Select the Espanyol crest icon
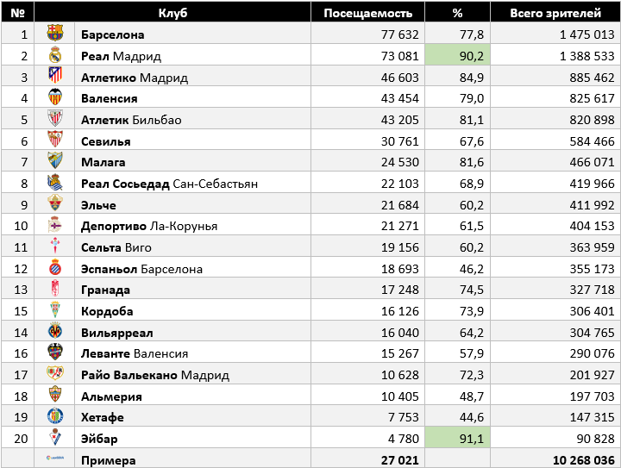This screenshot has height=468, width=621. 55,268
